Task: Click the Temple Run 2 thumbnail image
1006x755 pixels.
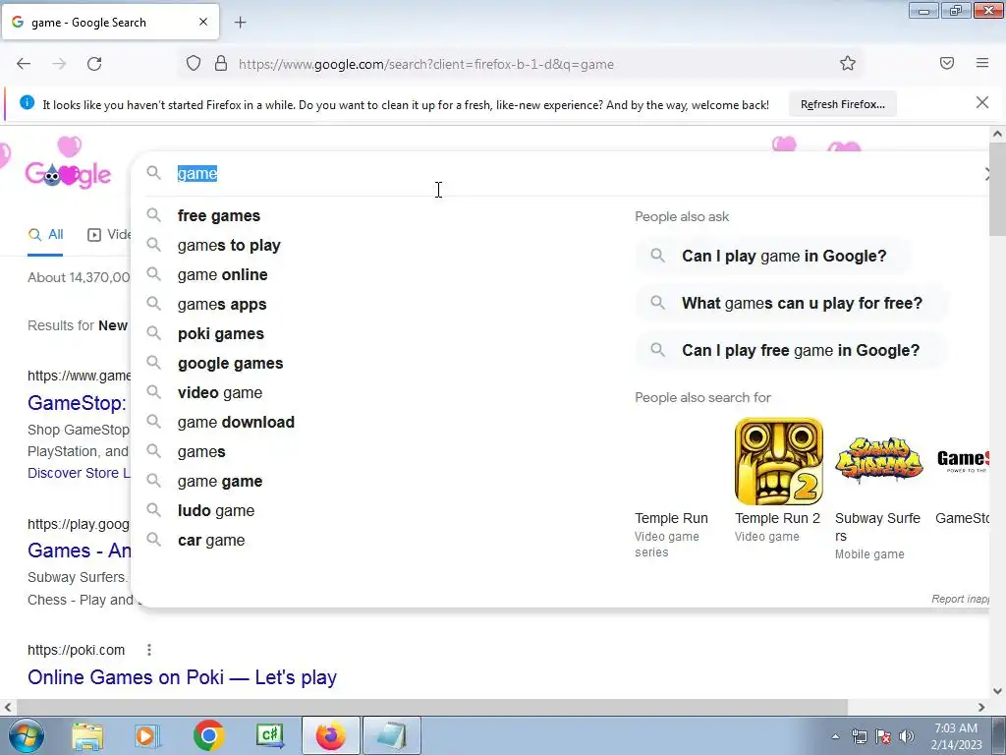Action: [779, 462]
